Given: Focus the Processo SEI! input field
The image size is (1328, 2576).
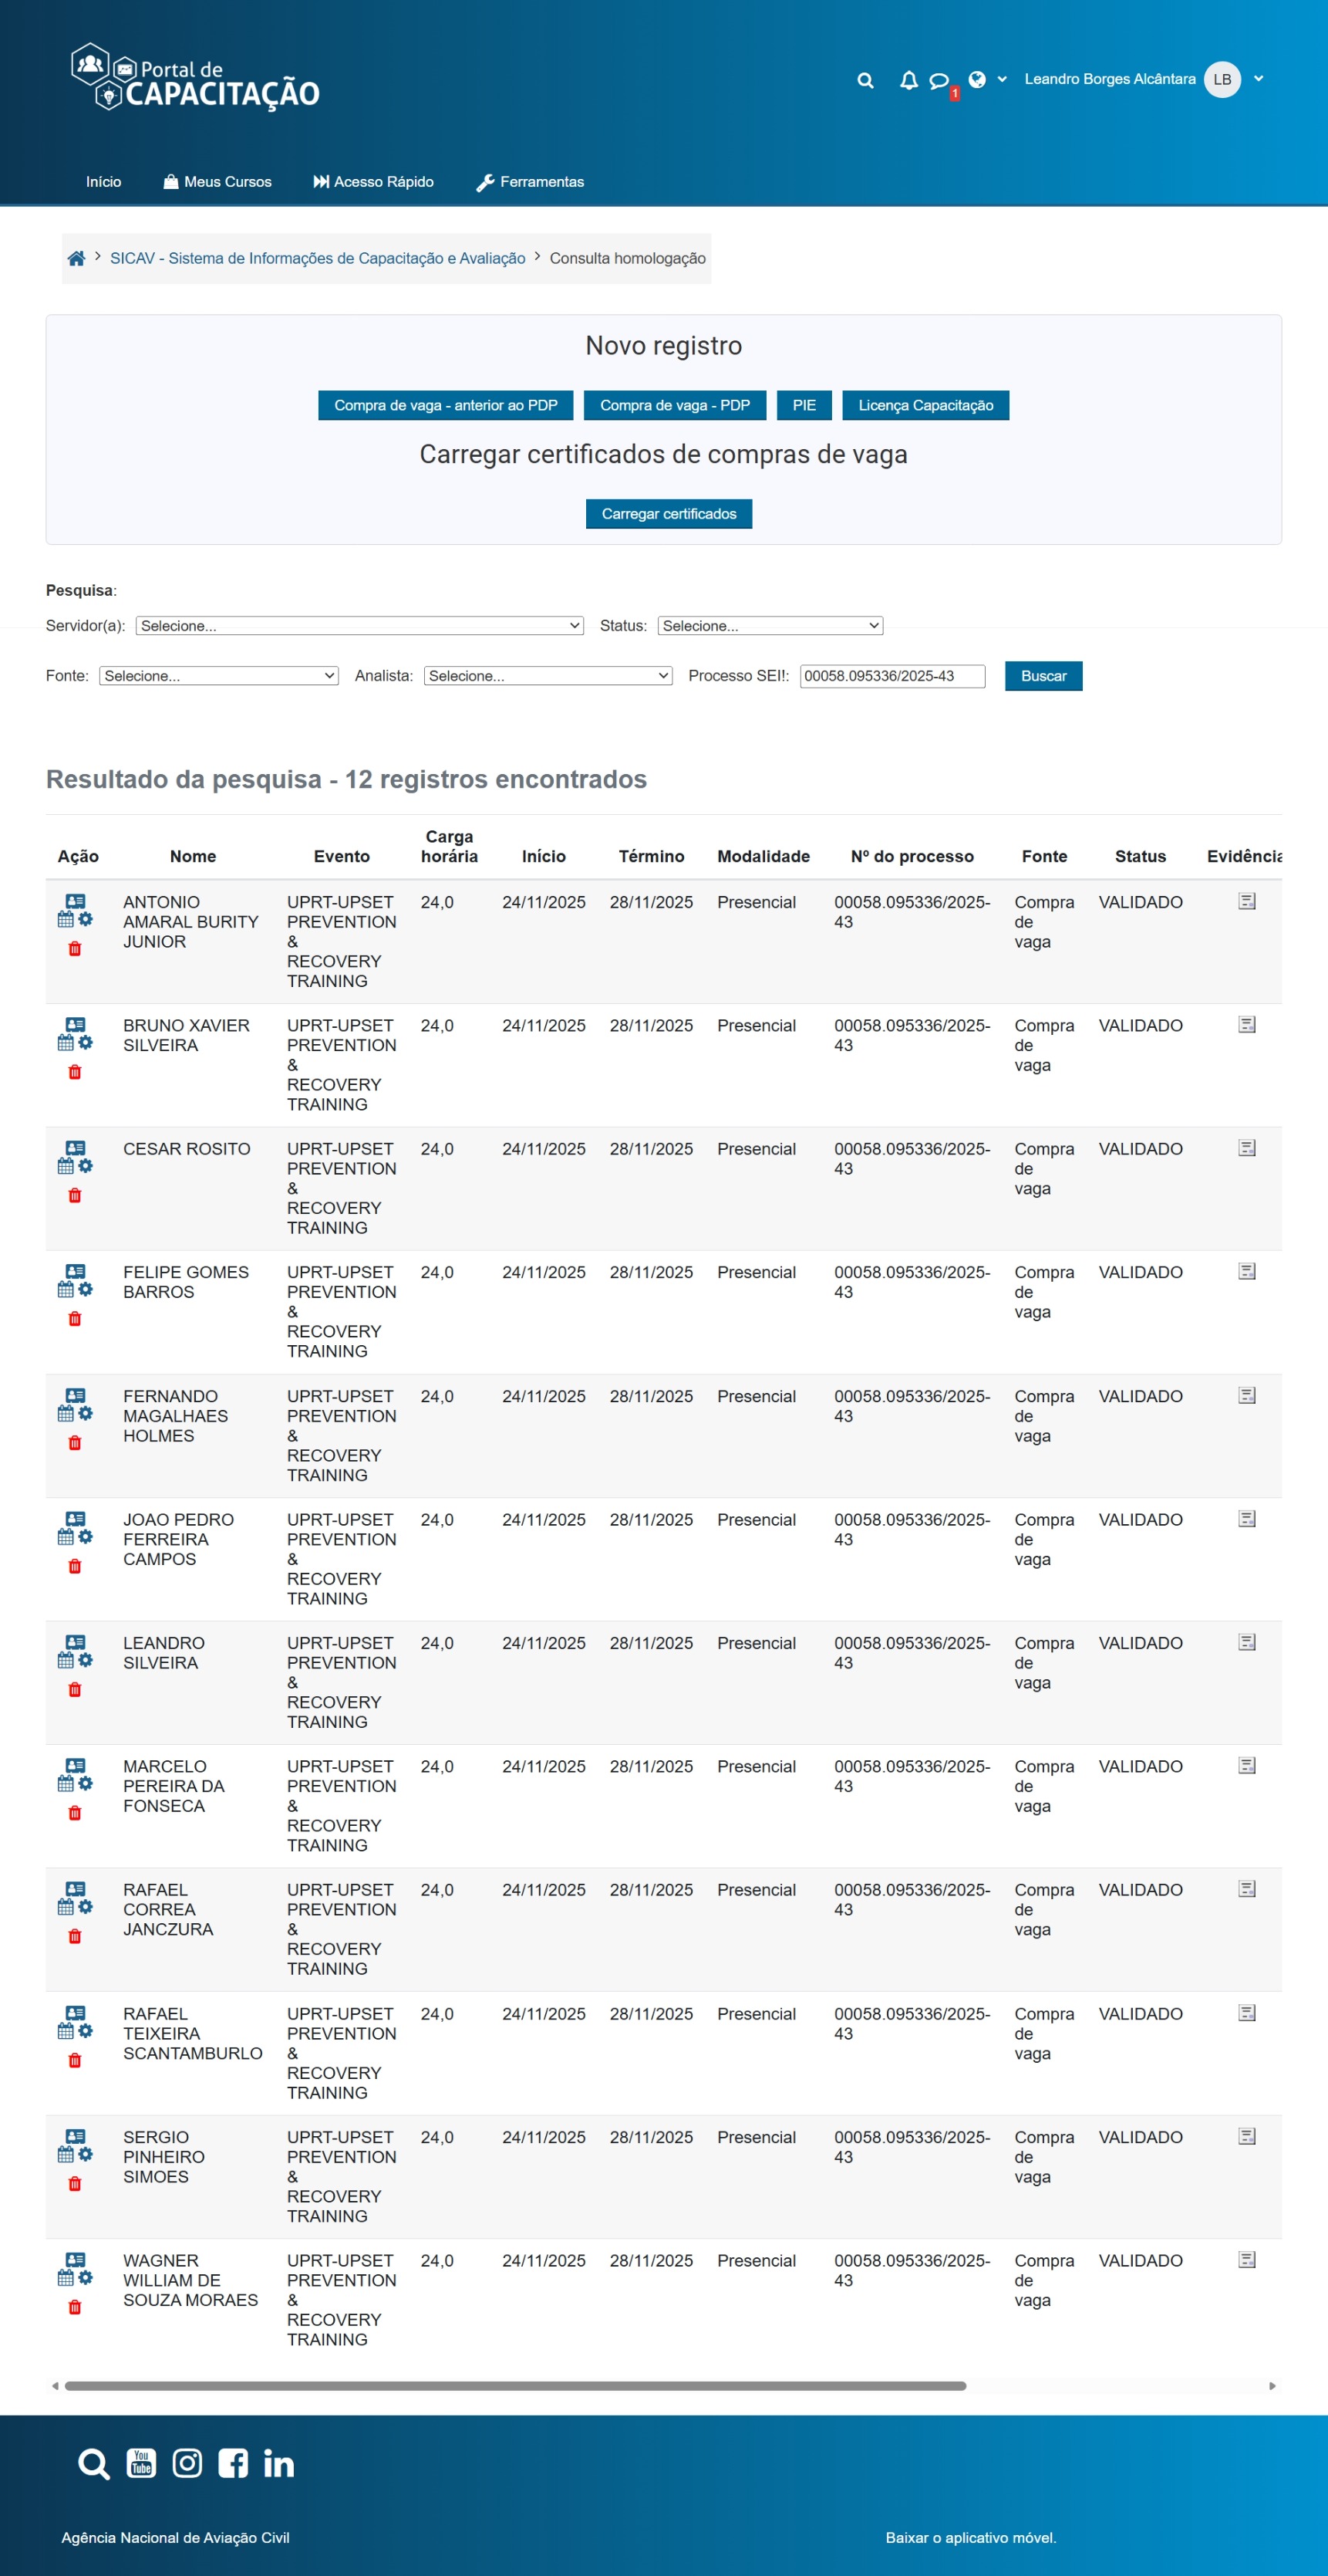Looking at the screenshot, I should pyautogui.click(x=892, y=676).
